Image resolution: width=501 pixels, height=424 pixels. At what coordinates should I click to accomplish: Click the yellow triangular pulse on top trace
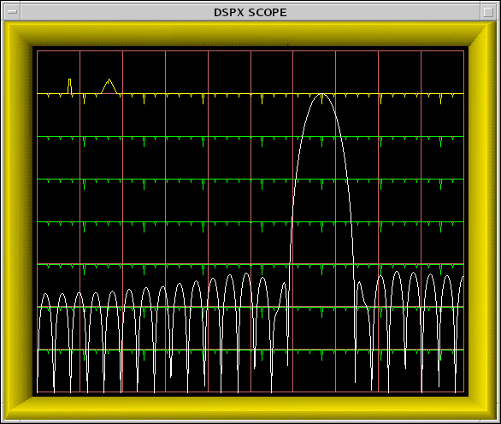click(109, 86)
